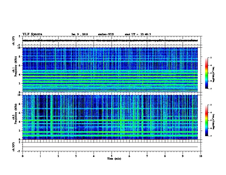Image resolution: width=226 pixels, height=175 pixels.
Task: Click inside the ch.1 spectrogram panel
Action: (110, 70)
